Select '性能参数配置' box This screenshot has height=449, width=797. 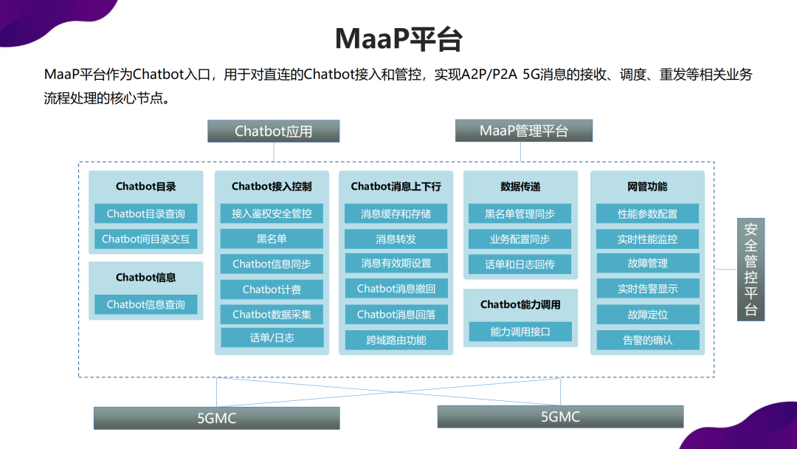pyautogui.click(x=647, y=213)
